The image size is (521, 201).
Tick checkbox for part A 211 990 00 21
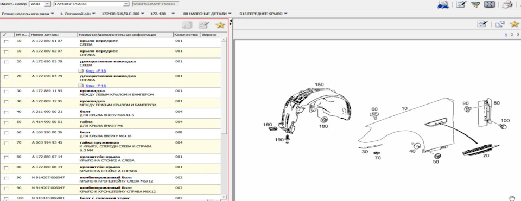pyautogui.click(x=5, y=113)
